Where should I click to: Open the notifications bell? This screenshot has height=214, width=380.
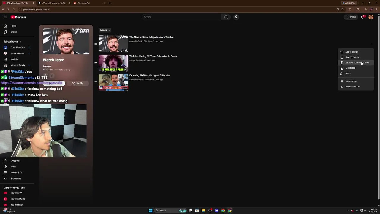362,17
